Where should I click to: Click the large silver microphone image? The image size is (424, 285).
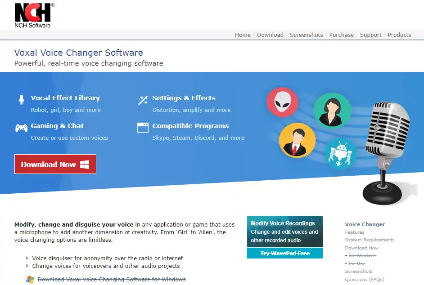coord(387,153)
